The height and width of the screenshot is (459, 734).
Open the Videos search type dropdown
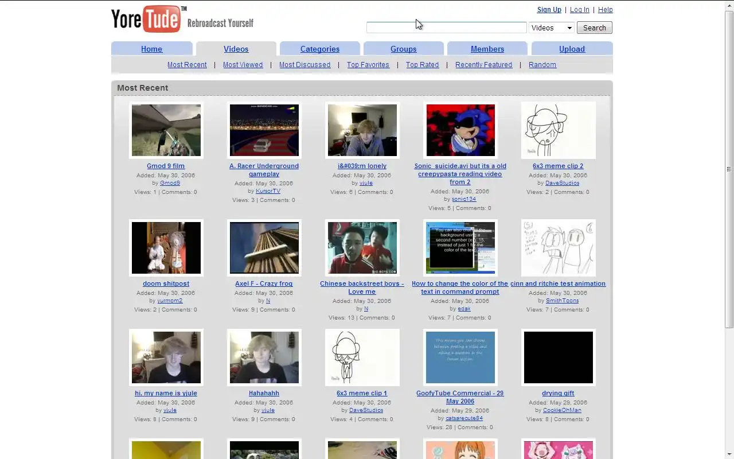coord(552,28)
